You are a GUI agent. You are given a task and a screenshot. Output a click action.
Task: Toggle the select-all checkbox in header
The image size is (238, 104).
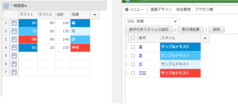[x=133, y=38]
